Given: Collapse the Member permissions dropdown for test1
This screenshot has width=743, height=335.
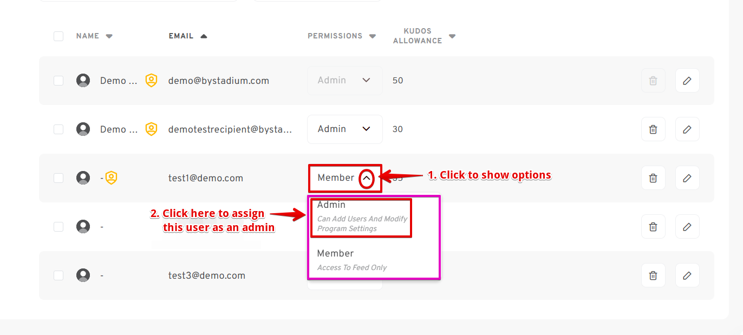Looking at the screenshot, I should click(367, 178).
